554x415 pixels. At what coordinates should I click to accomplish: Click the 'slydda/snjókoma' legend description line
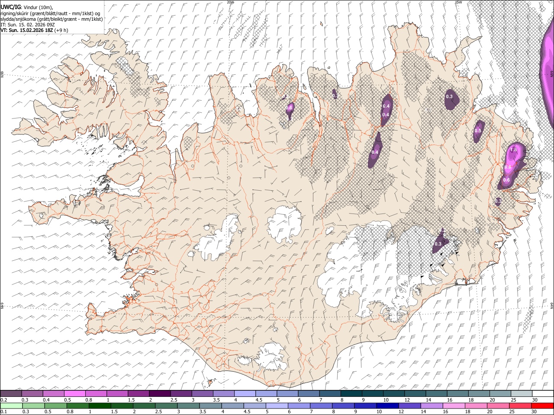52,19
